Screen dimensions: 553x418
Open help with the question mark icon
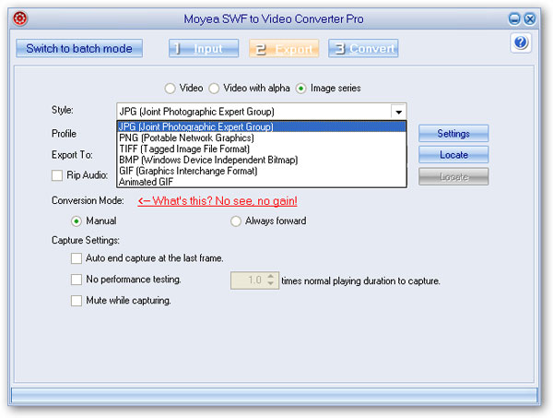[x=521, y=42]
